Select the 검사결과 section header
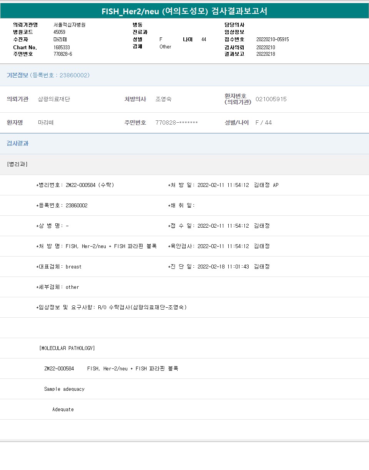Screen dimensions: 369x470 (18, 143)
